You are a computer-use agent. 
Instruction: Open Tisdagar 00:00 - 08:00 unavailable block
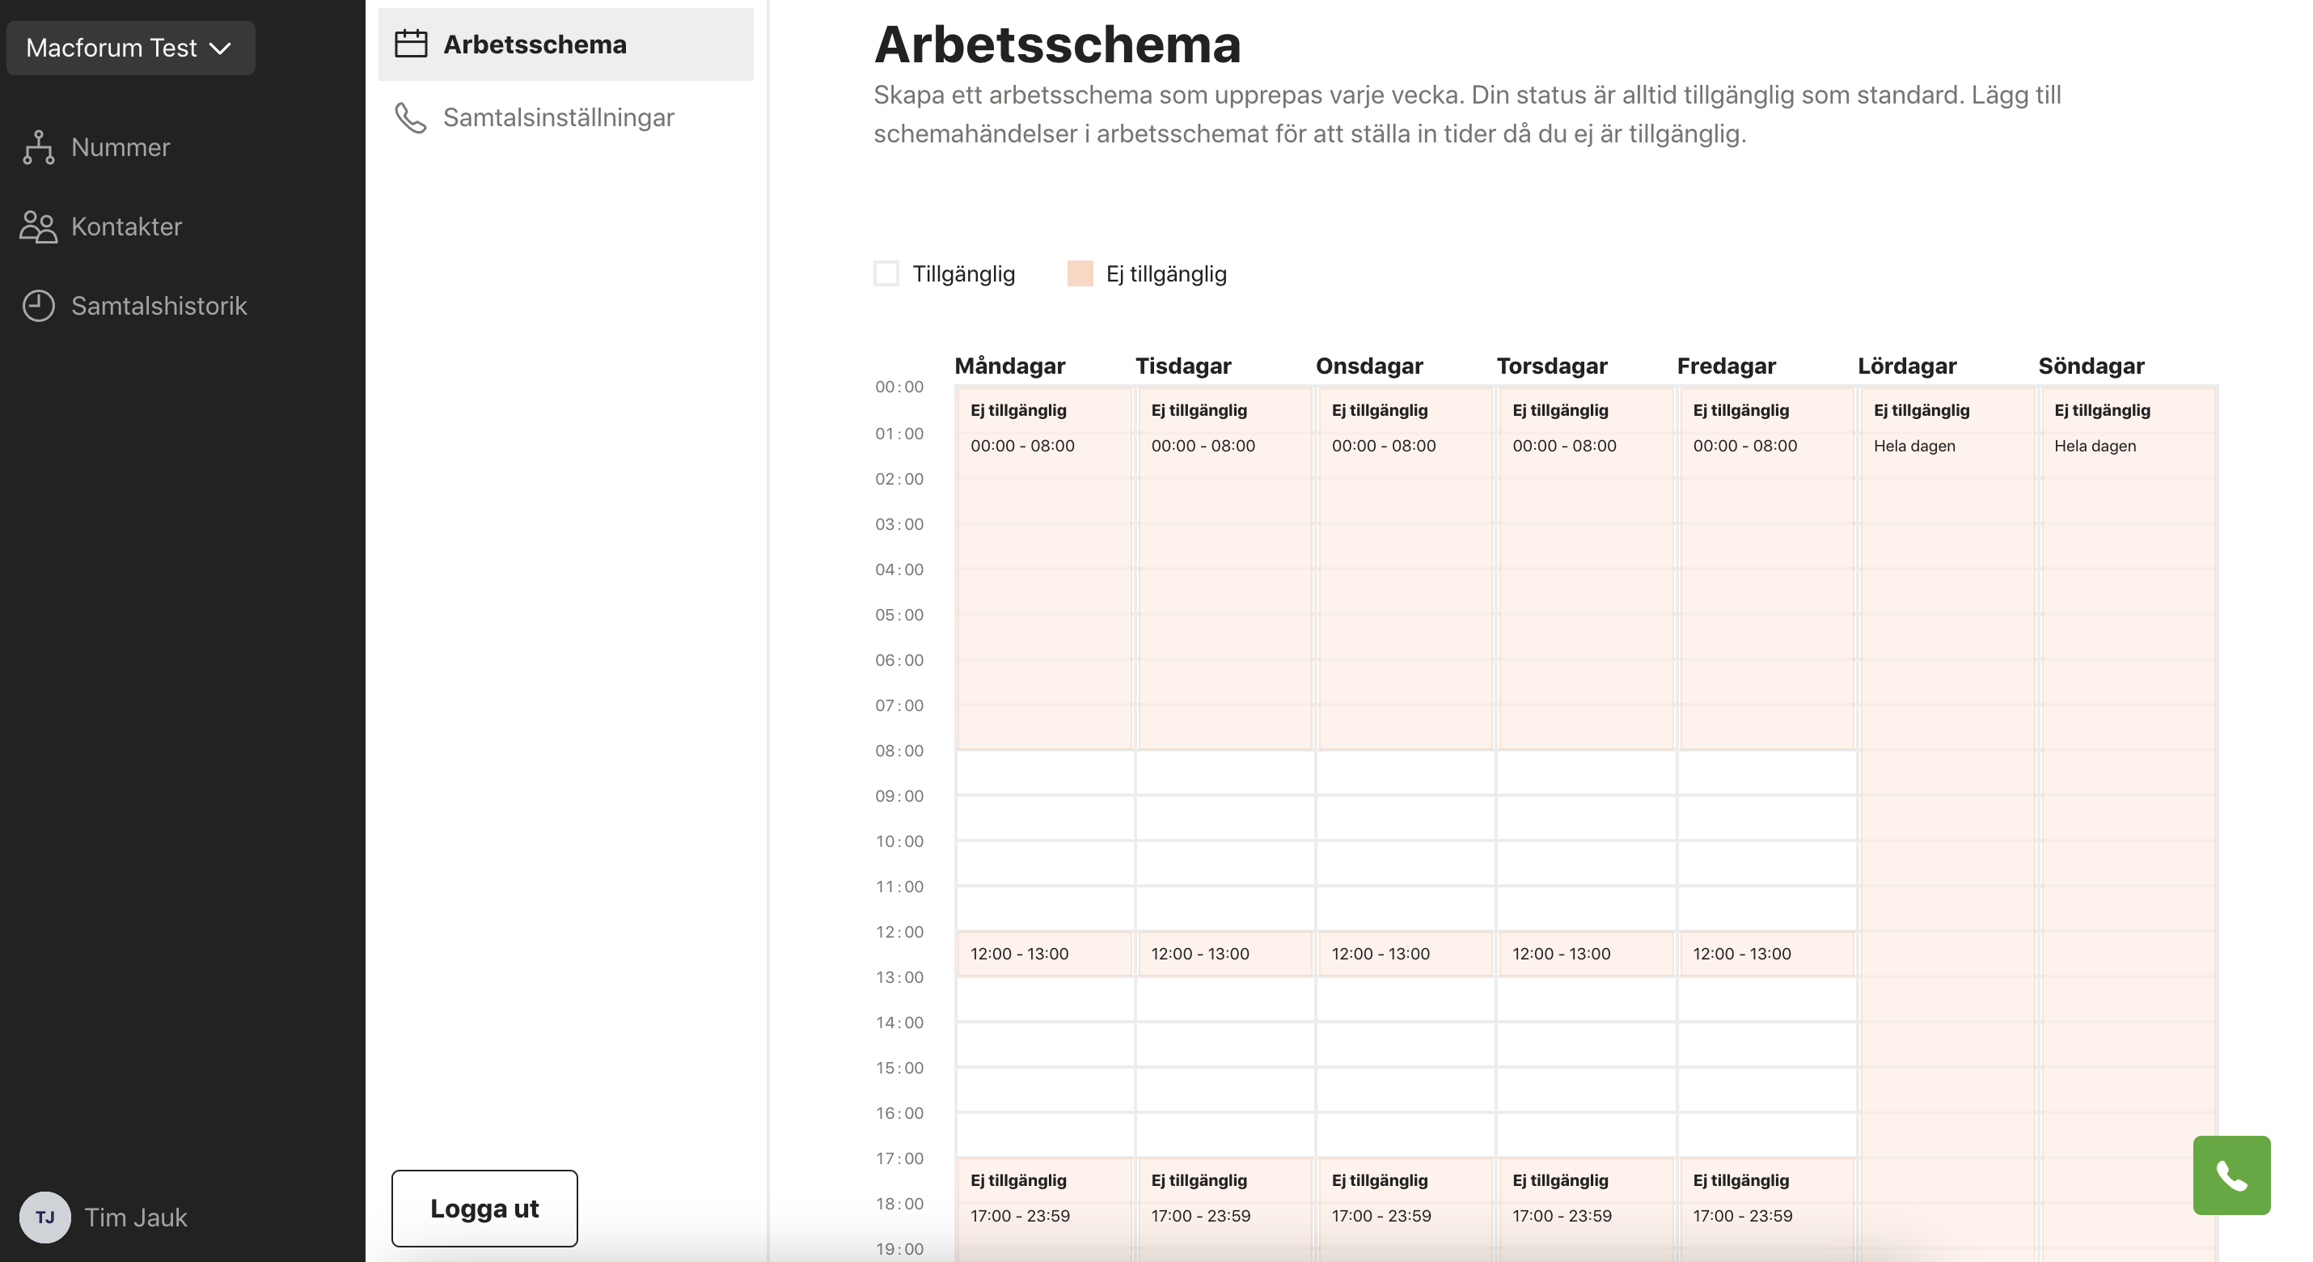point(1224,569)
